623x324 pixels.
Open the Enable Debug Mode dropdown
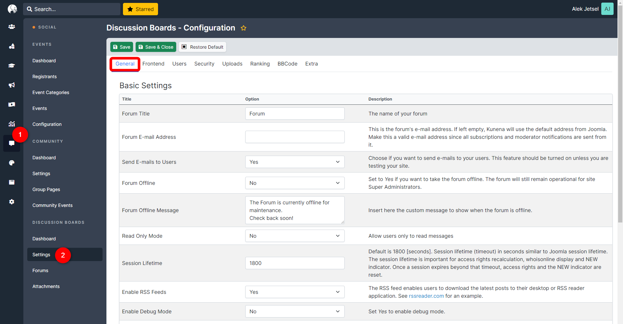coord(295,311)
